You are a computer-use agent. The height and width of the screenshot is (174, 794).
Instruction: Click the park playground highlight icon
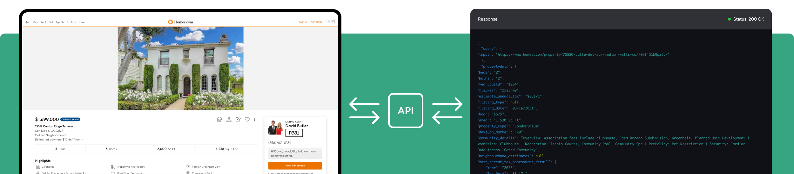113,167
